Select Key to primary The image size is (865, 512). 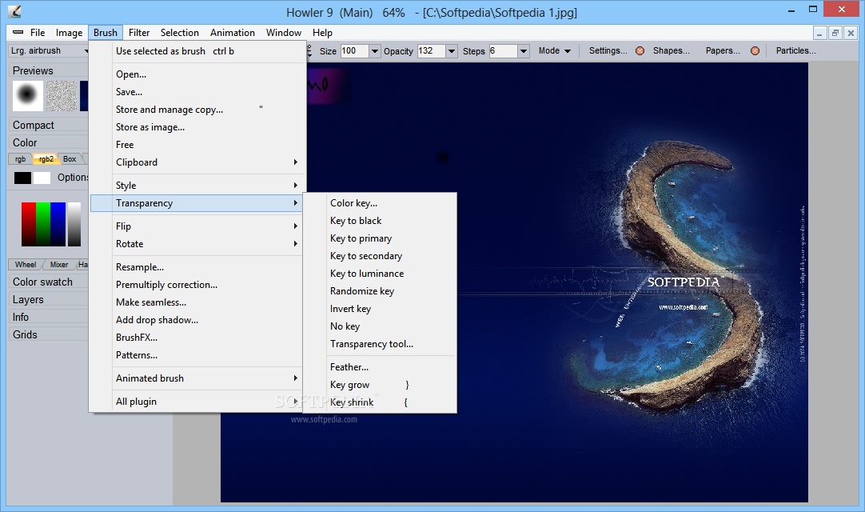(x=380, y=238)
